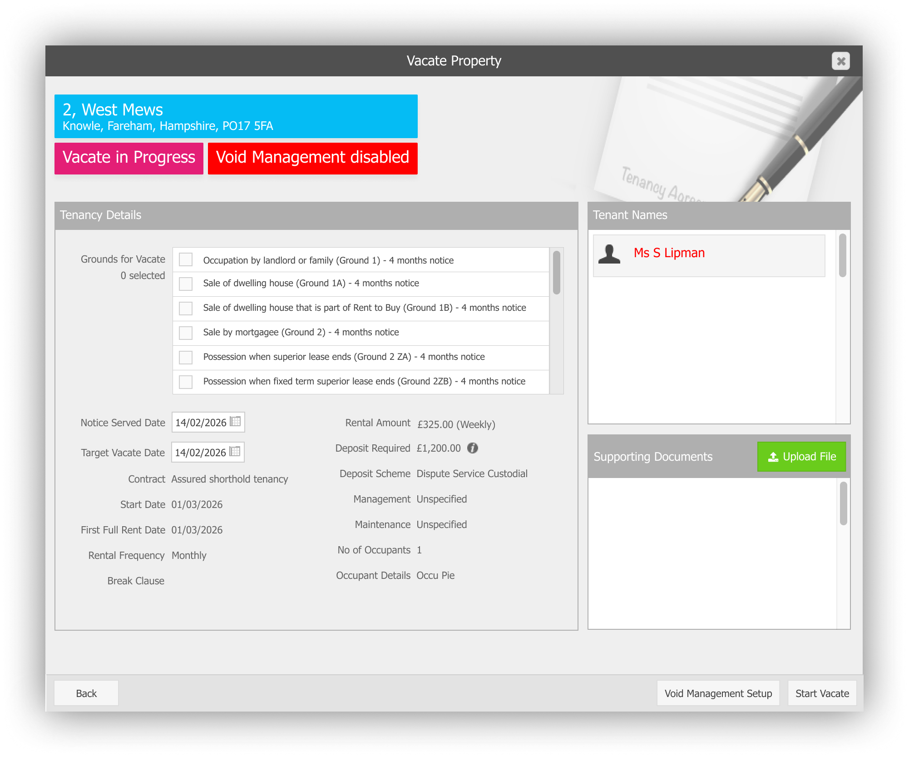Click Vacate in Progress status badge
Image resolution: width=909 pixels, height=757 pixels.
click(129, 158)
